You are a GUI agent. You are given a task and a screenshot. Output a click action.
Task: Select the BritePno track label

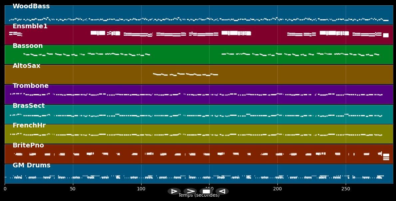point(28,145)
